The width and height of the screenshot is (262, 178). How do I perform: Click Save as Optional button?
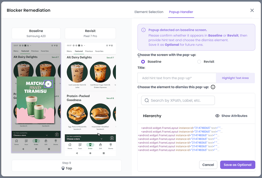point(237,165)
